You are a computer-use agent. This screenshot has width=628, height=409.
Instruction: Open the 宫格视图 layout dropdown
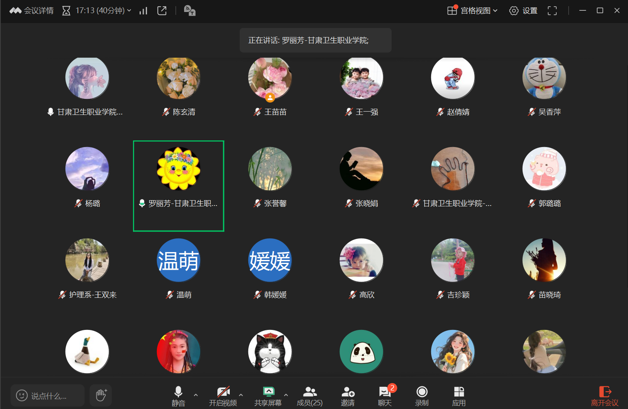coord(472,11)
